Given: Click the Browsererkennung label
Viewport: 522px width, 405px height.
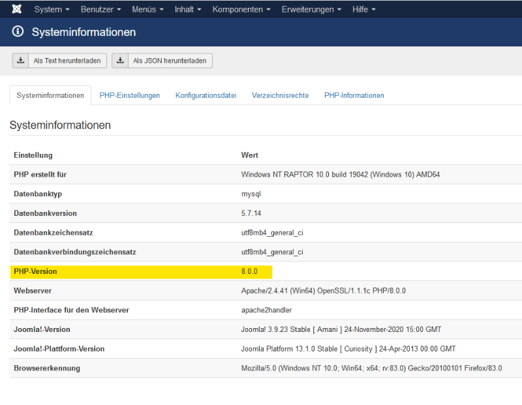Looking at the screenshot, I should coord(47,368).
